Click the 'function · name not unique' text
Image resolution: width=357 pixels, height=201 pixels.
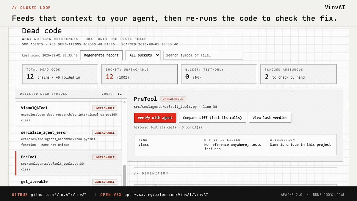[x=45, y=145]
